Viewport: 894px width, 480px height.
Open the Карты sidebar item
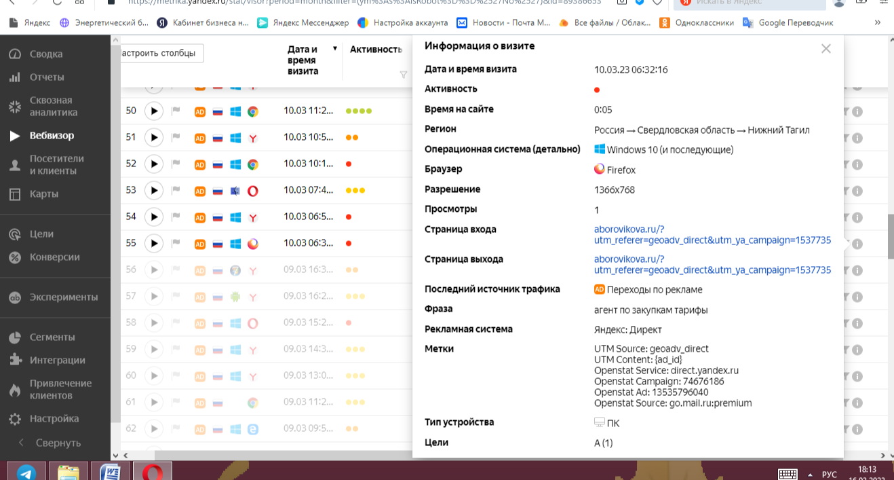tap(44, 194)
